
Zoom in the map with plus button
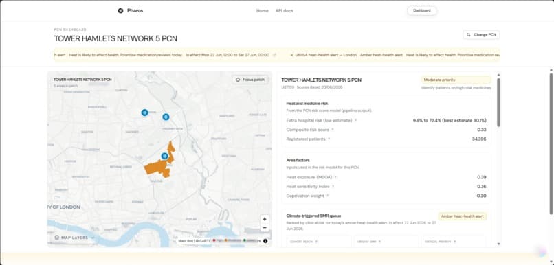click(x=264, y=219)
